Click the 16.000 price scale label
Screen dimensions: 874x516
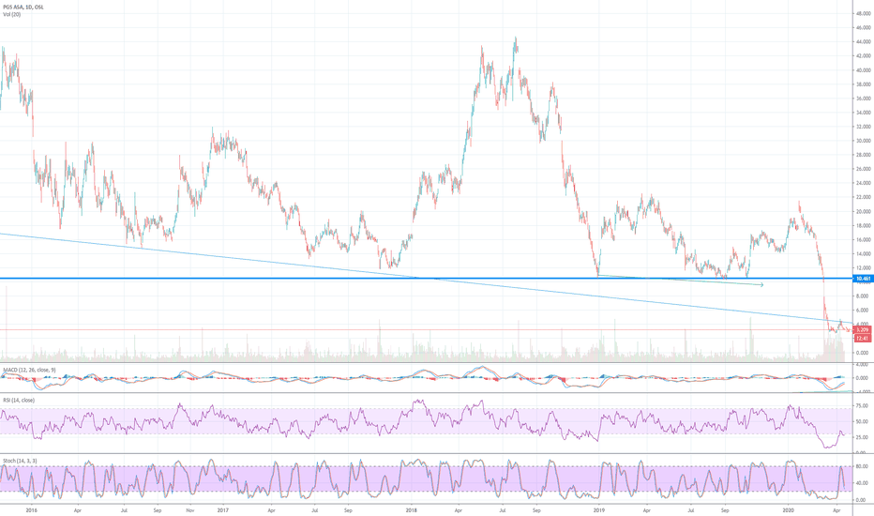click(x=864, y=240)
